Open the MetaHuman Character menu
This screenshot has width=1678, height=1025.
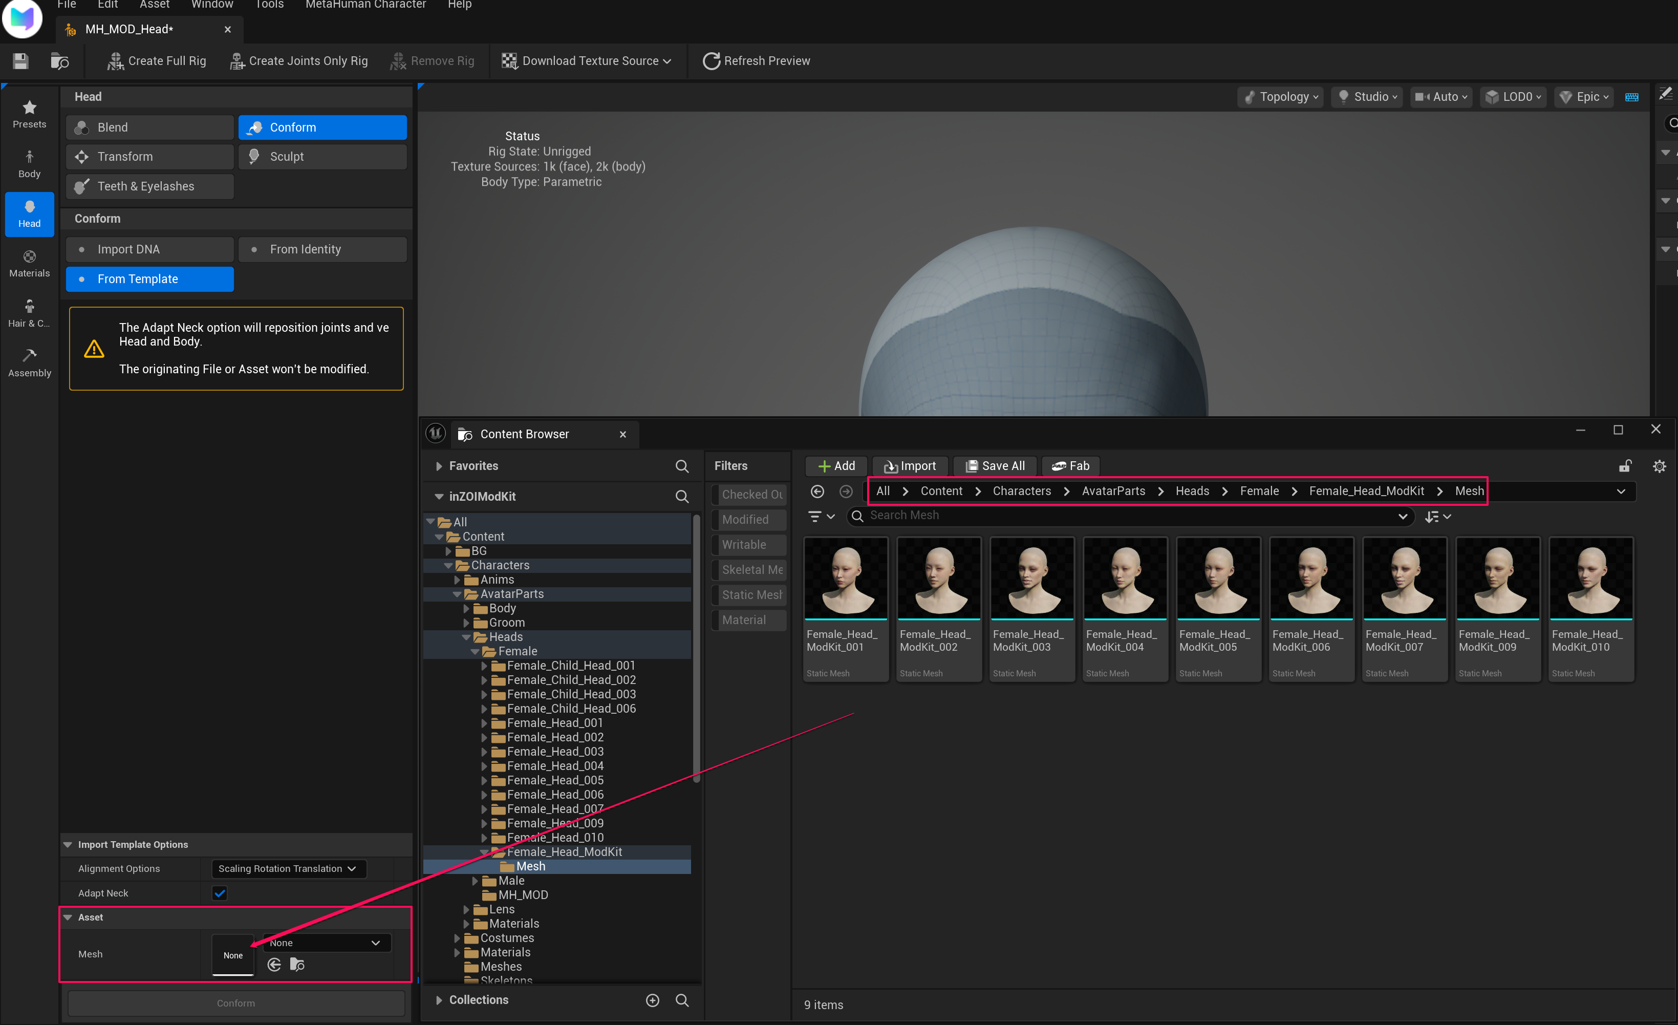[365, 5]
